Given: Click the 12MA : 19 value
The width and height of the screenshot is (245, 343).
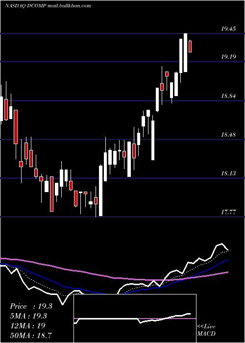Looking at the screenshot, I should (x=27, y=325).
